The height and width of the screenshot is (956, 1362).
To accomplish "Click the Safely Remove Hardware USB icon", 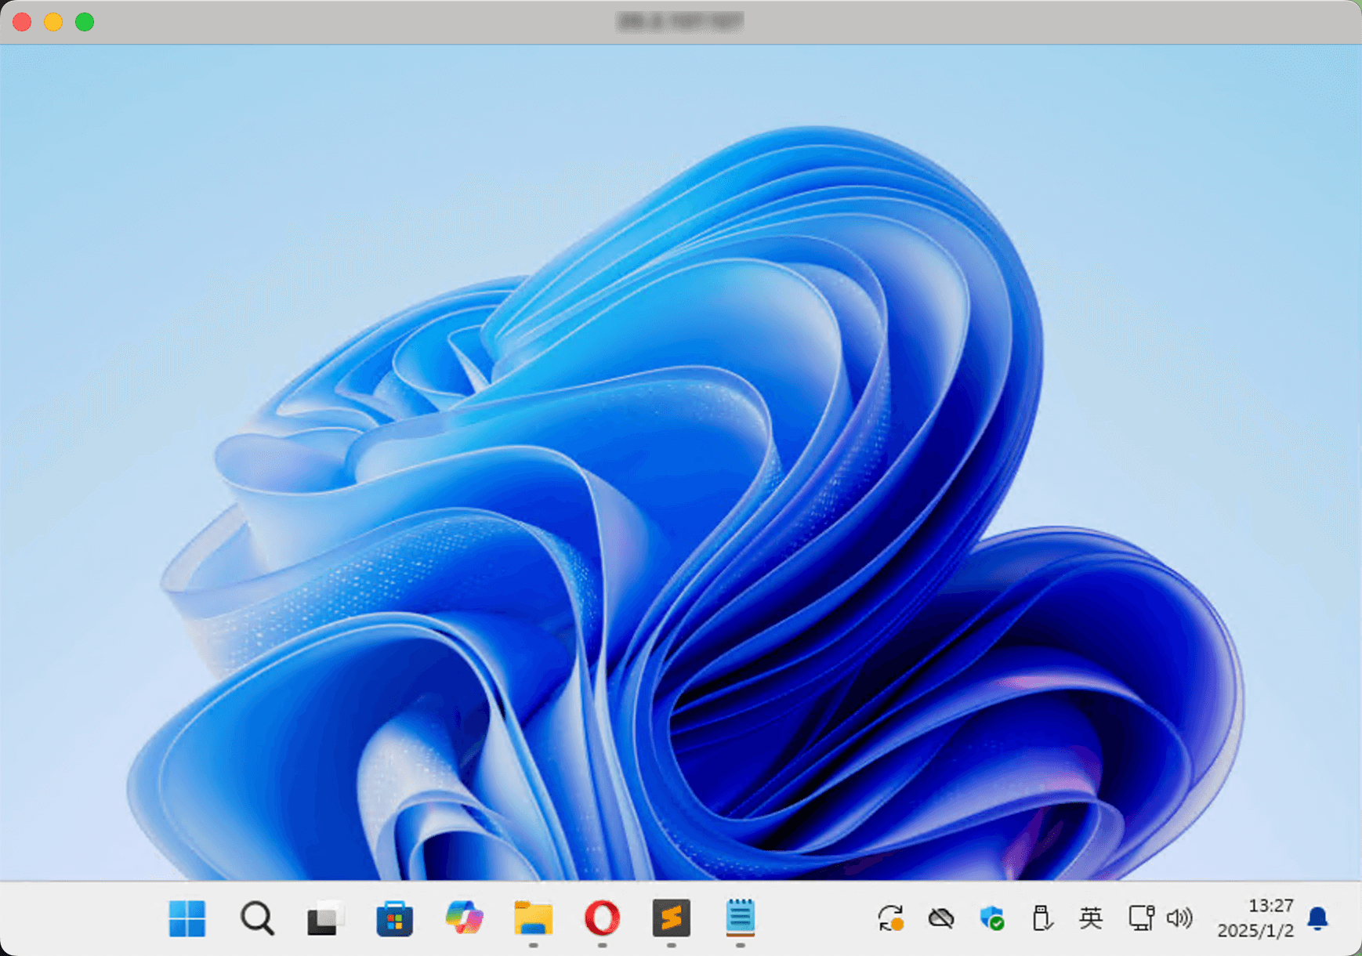I will click(1041, 918).
